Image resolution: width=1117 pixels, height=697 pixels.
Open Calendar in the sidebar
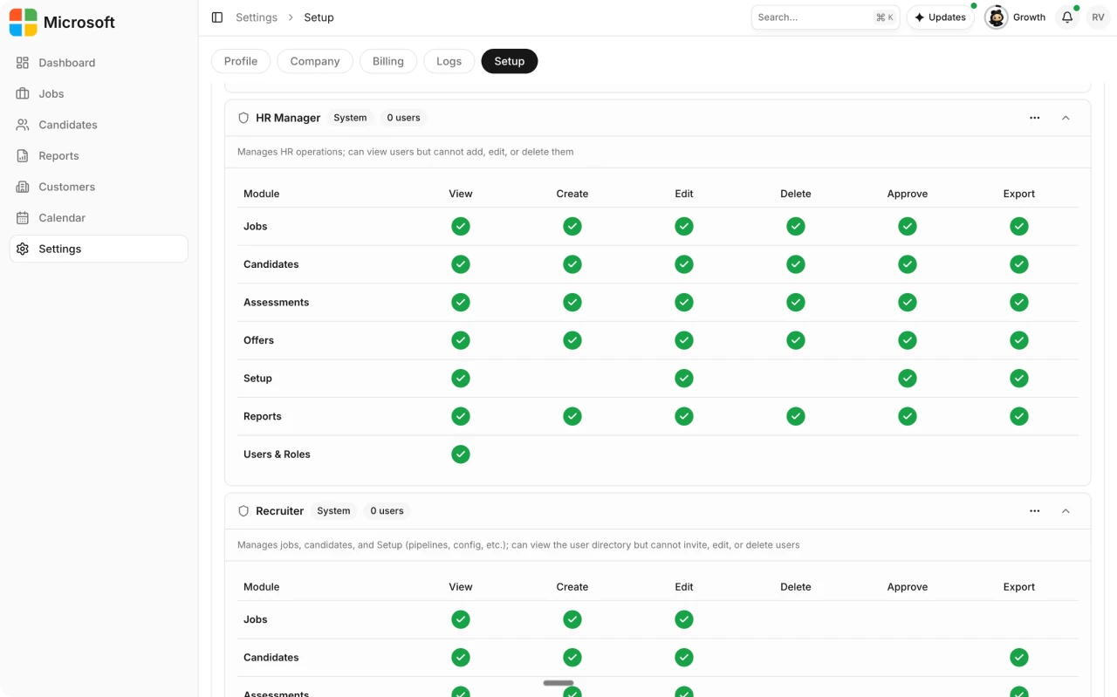pyautogui.click(x=99, y=217)
